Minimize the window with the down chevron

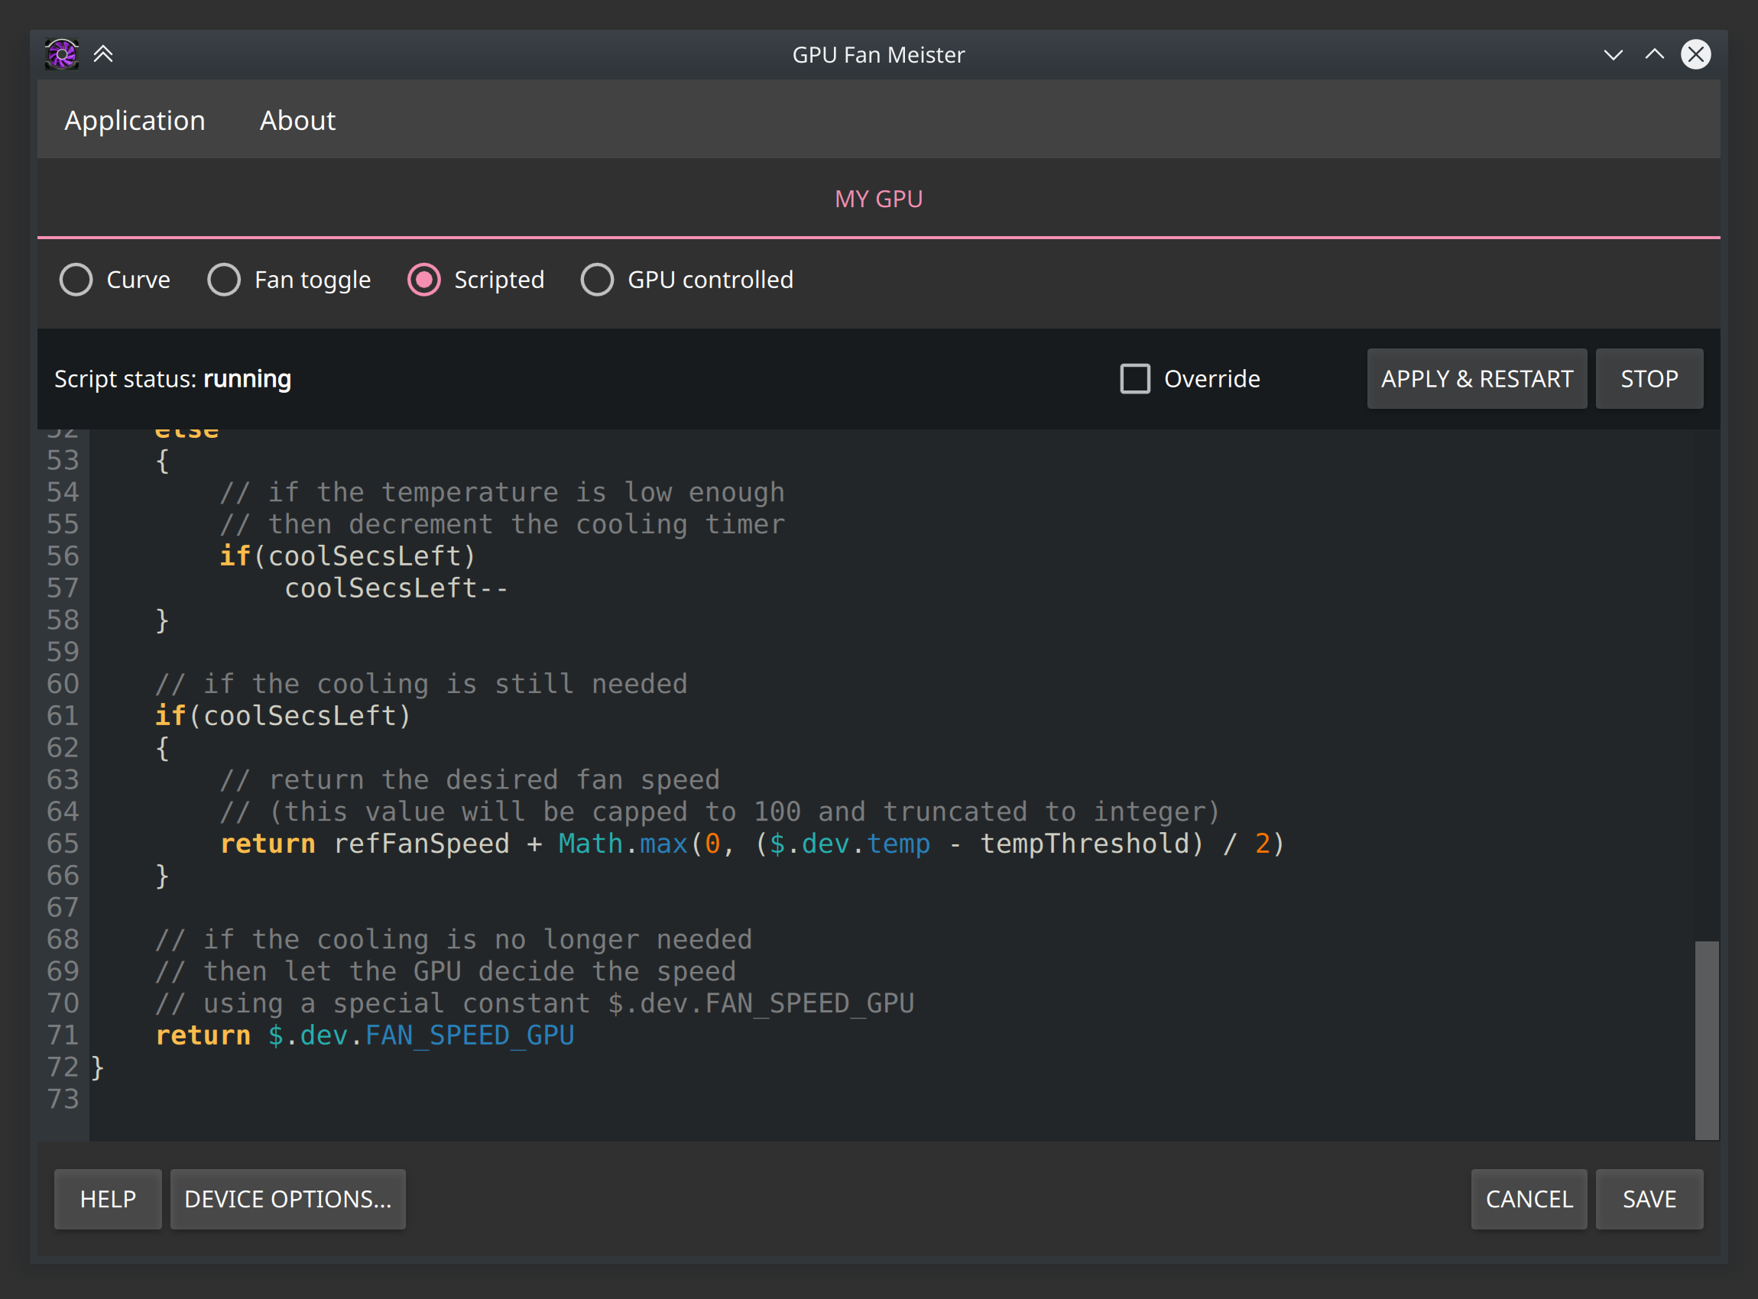point(1614,54)
